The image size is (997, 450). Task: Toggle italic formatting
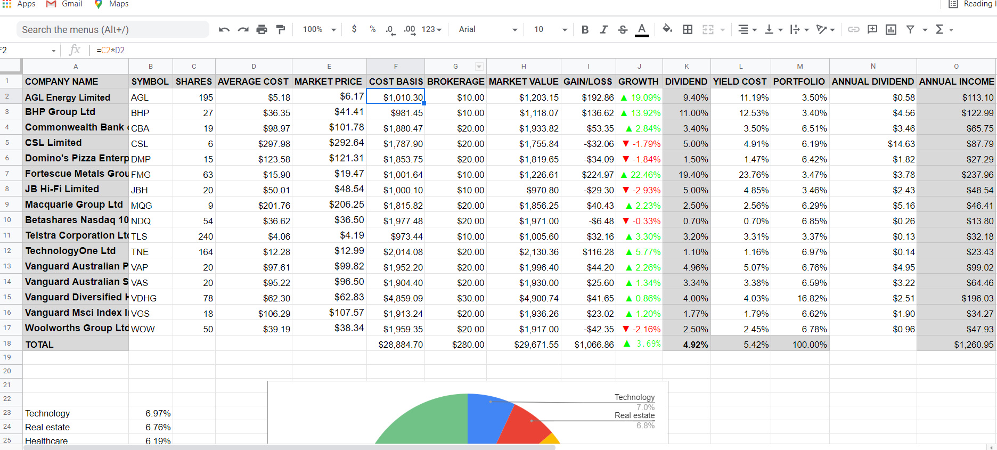(603, 30)
